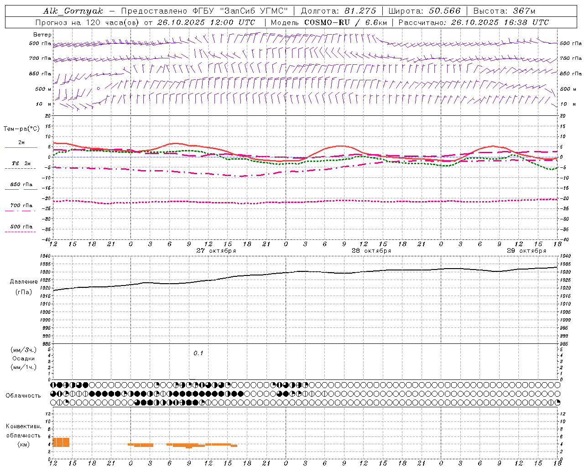
Task: Select the Широта: 50.566 value
Action: point(424,11)
